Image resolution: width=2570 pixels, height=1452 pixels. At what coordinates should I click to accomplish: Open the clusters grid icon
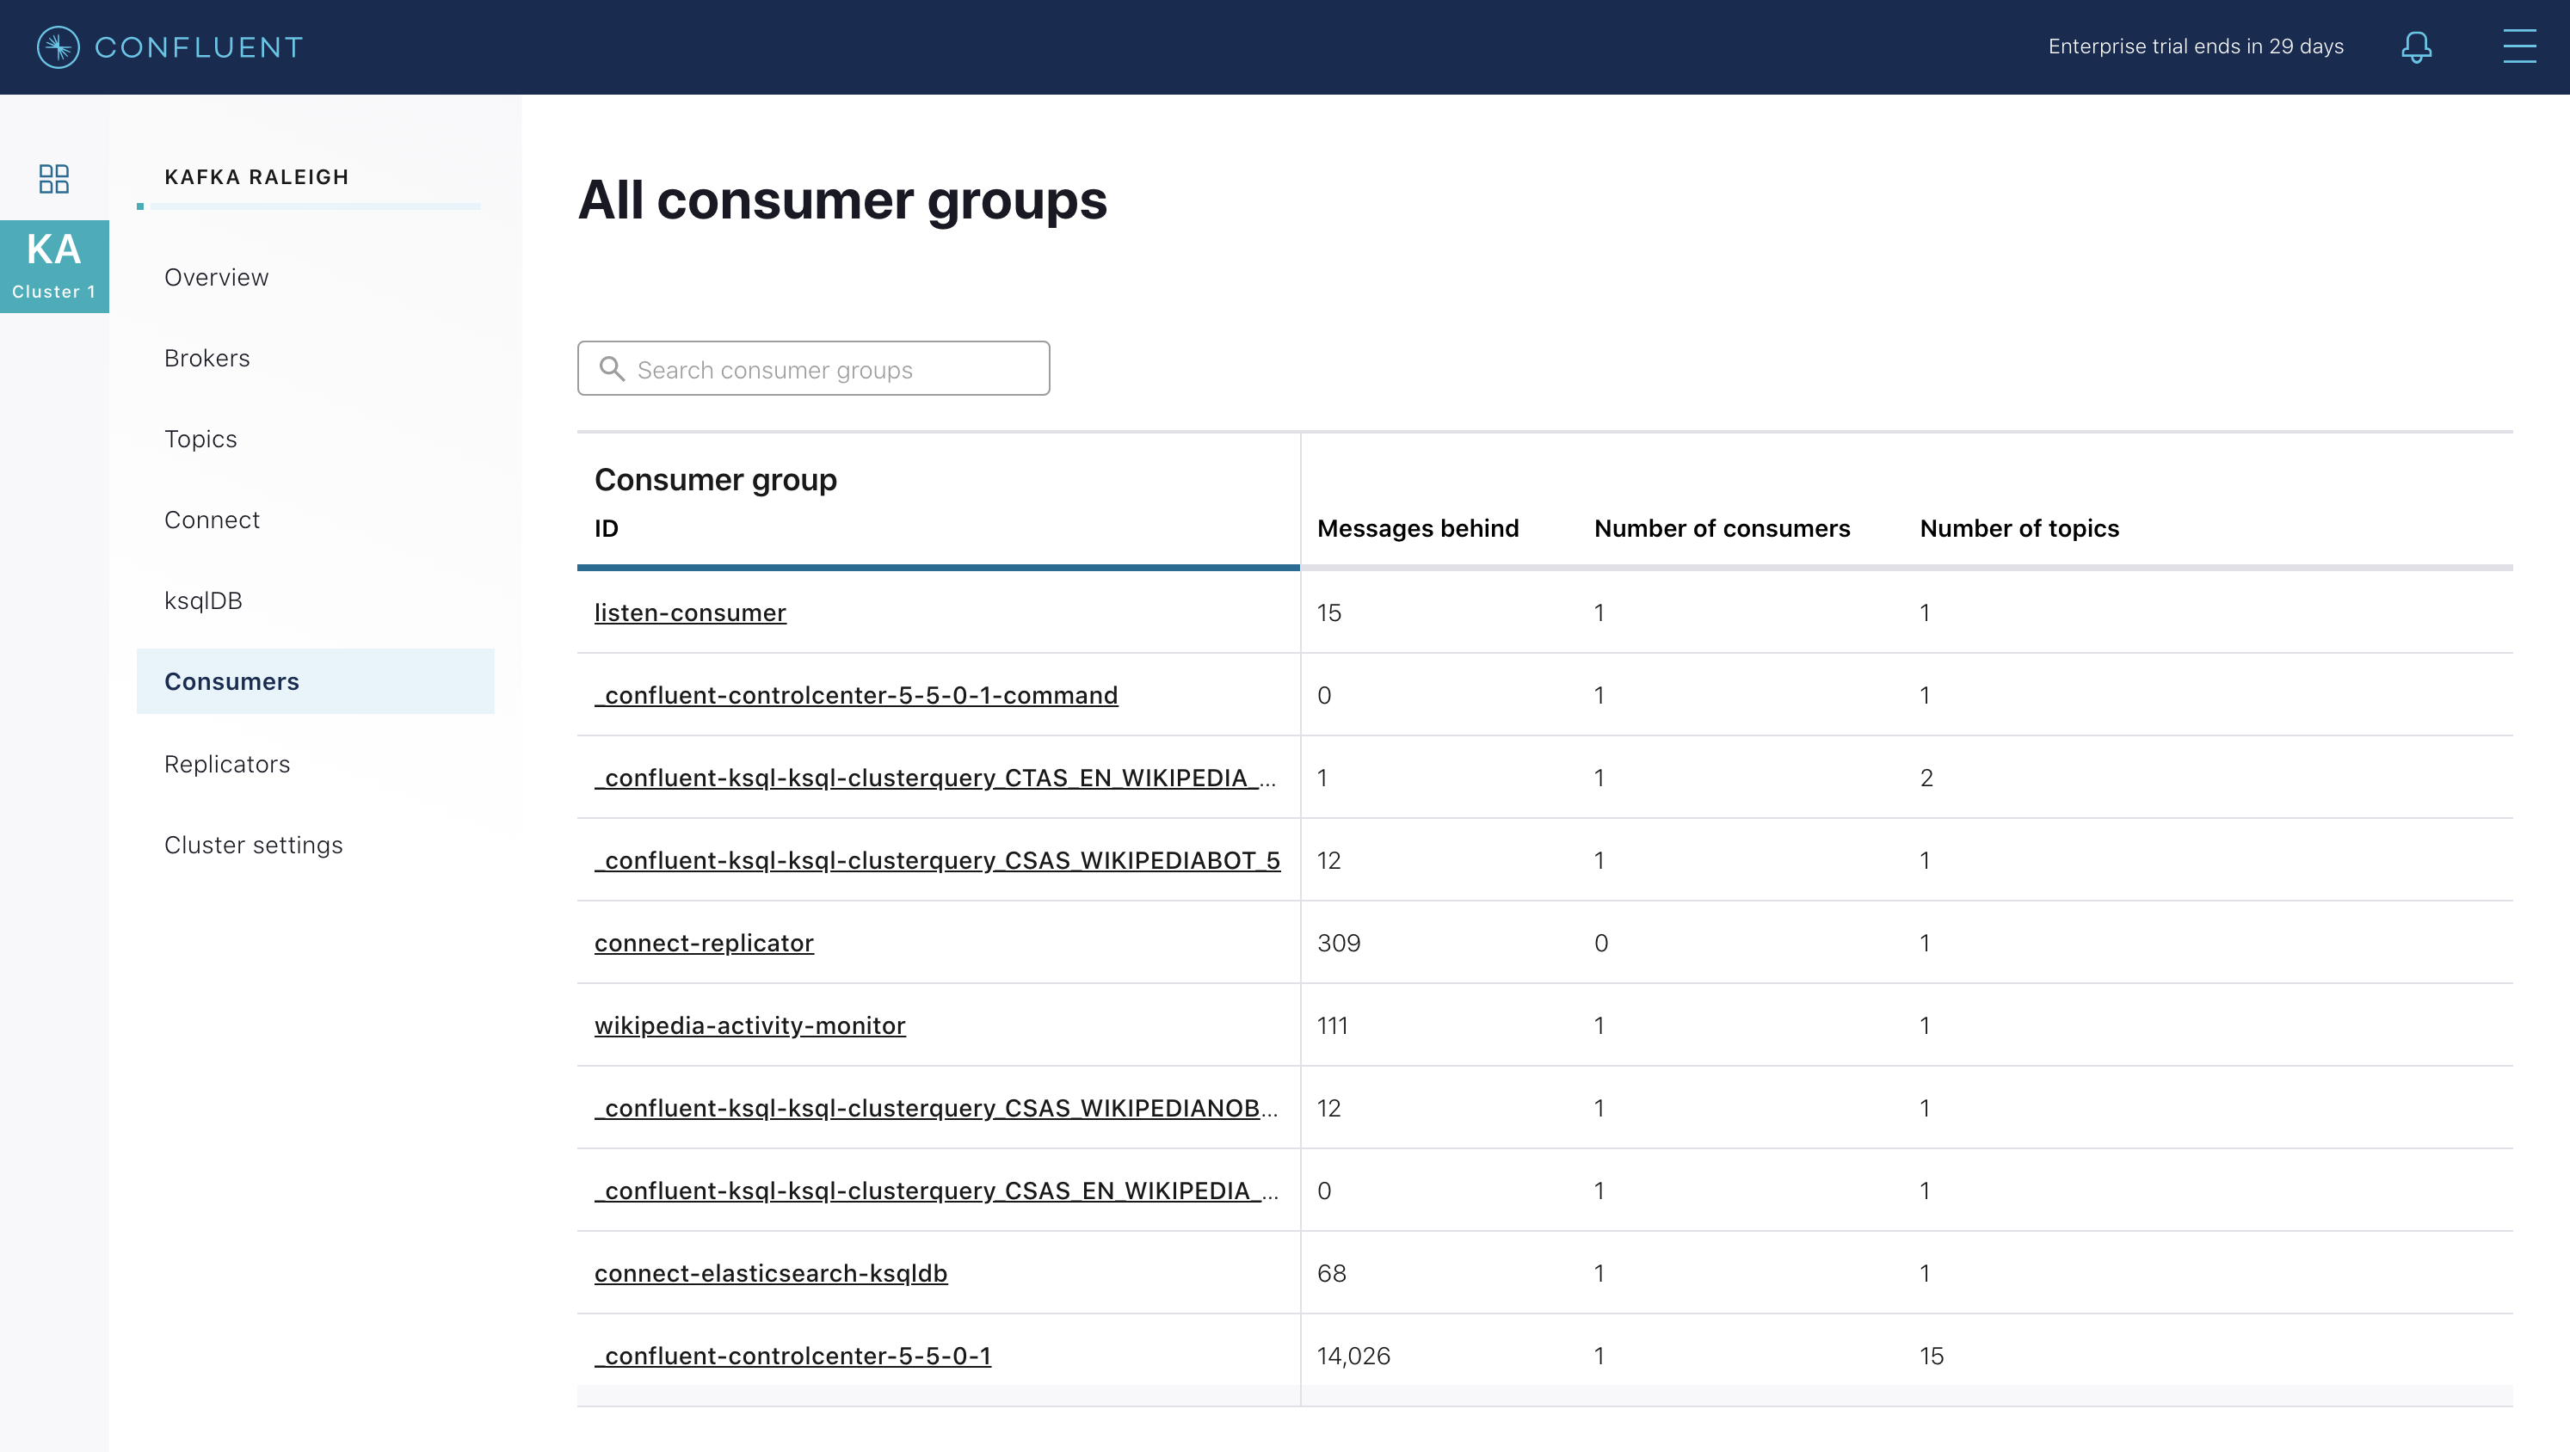click(54, 179)
